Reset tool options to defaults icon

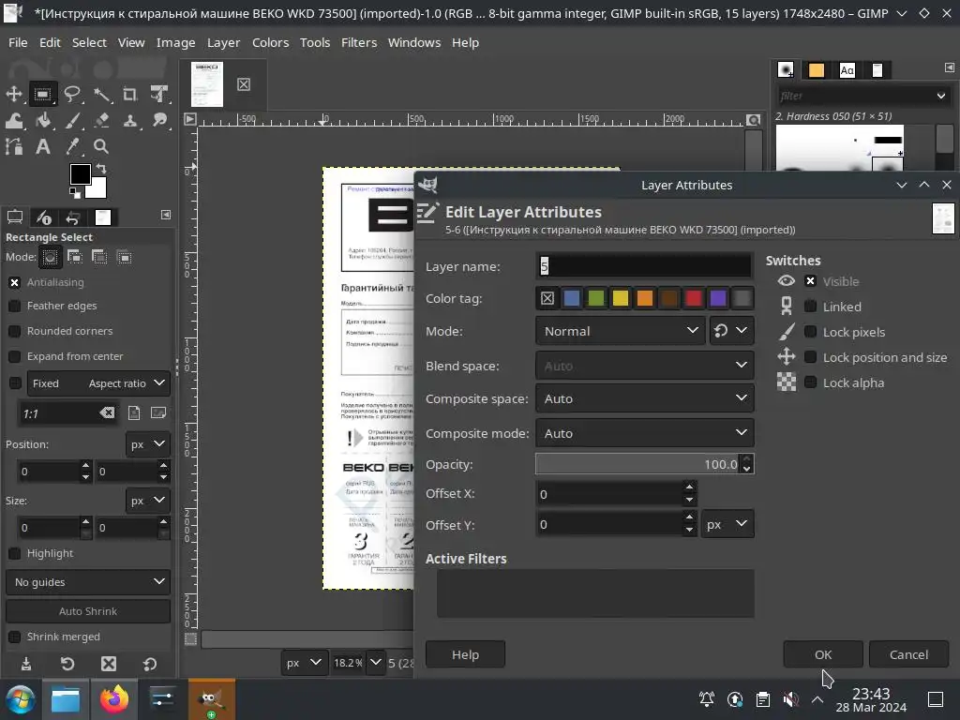point(149,664)
